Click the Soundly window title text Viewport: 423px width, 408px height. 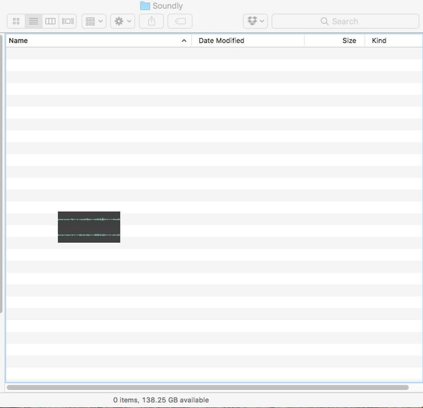click(168, 6)
